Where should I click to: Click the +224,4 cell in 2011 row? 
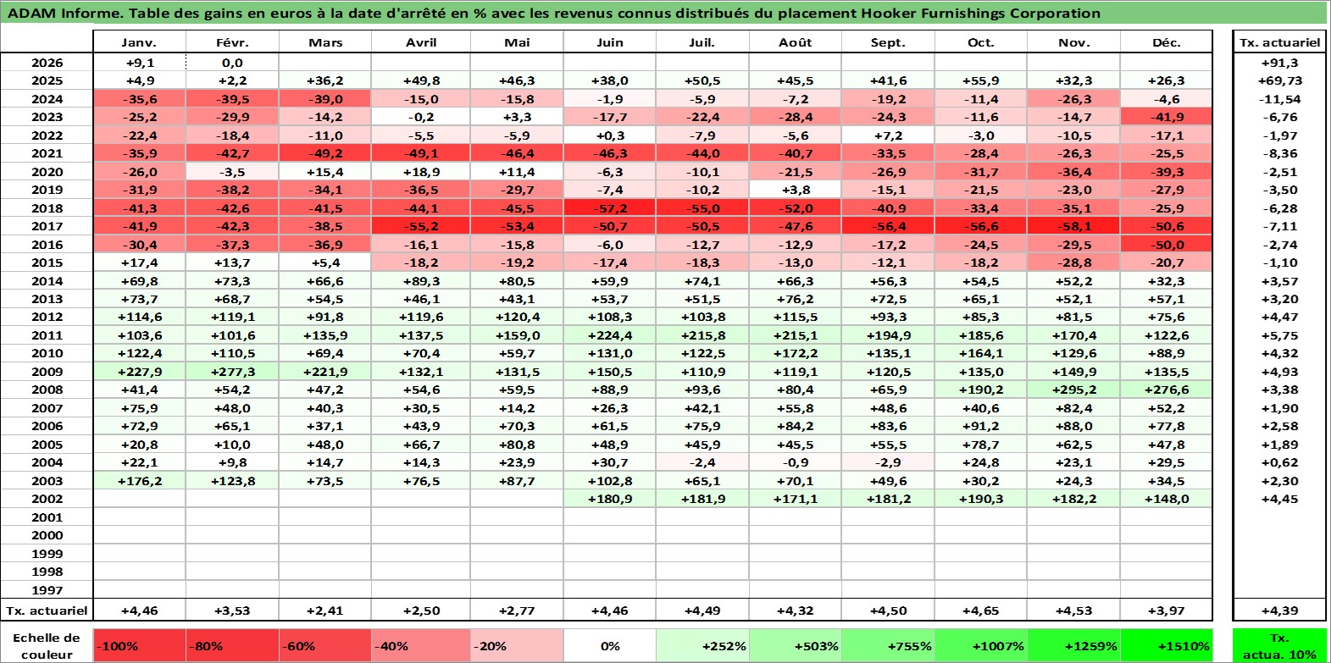(610, 335)
